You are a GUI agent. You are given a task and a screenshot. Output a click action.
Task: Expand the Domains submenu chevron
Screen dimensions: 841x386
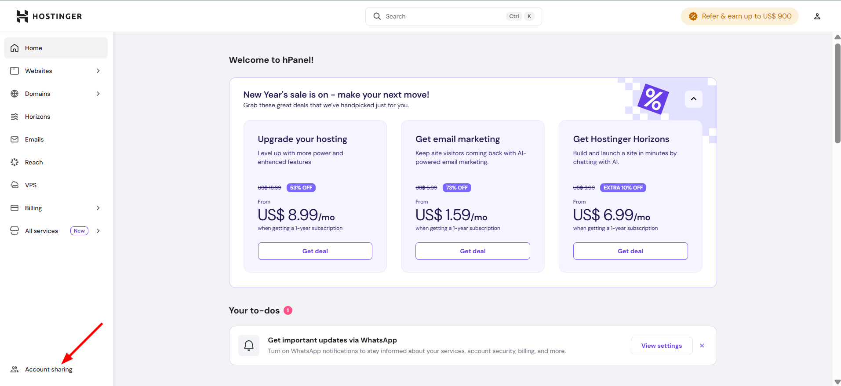pyautogui.click(x=98, y=94)
